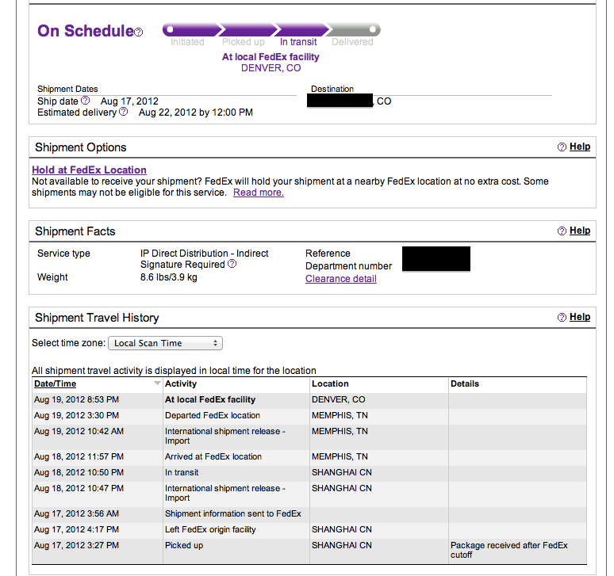Image resolution: width=614 pixels, height=576 pixels.
Task: Follow the Read more link
Action: pyautogui.click(x=259, y=193)
